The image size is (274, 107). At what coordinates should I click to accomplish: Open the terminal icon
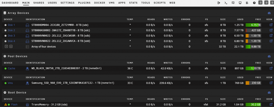(x=226, y=3)
